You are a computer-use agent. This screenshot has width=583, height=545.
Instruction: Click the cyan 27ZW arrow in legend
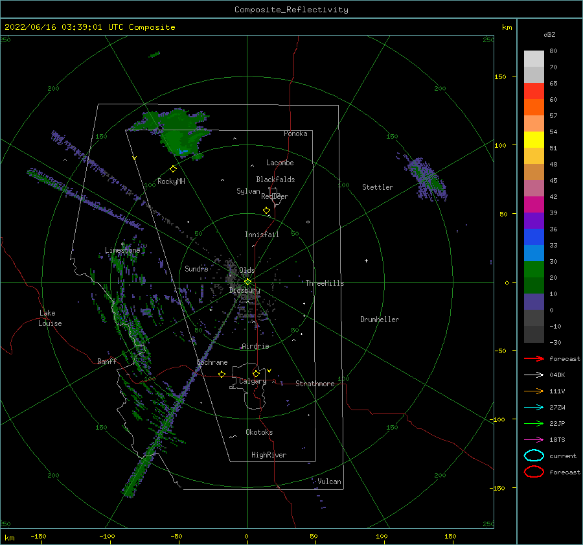click(534, 407)
